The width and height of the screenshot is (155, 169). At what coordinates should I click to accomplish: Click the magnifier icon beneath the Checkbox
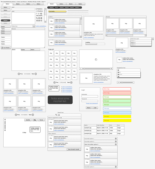coord(37,18)
